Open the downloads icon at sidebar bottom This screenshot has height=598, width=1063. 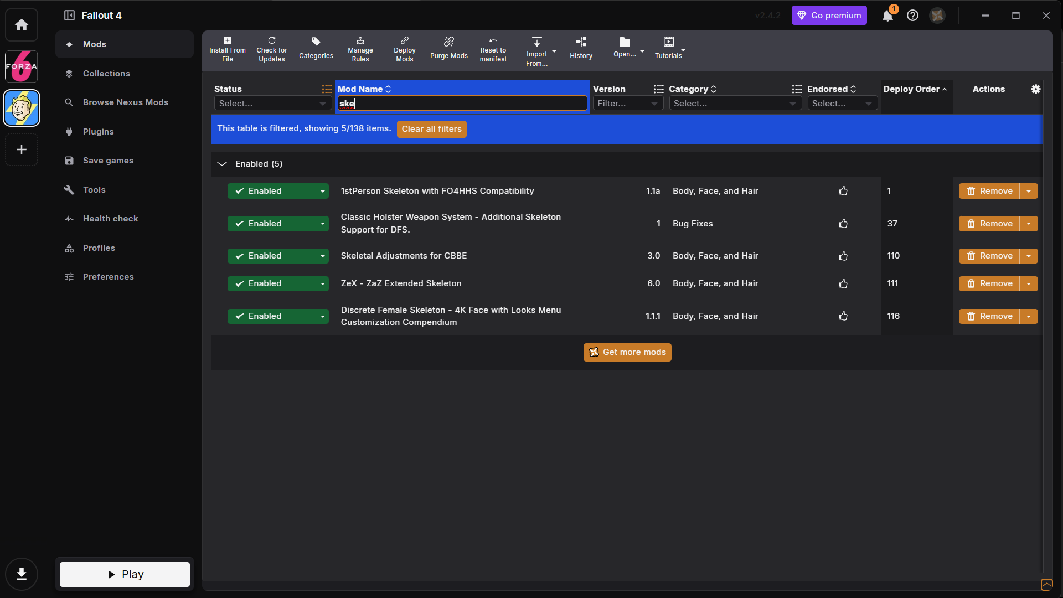coord(22,574)
